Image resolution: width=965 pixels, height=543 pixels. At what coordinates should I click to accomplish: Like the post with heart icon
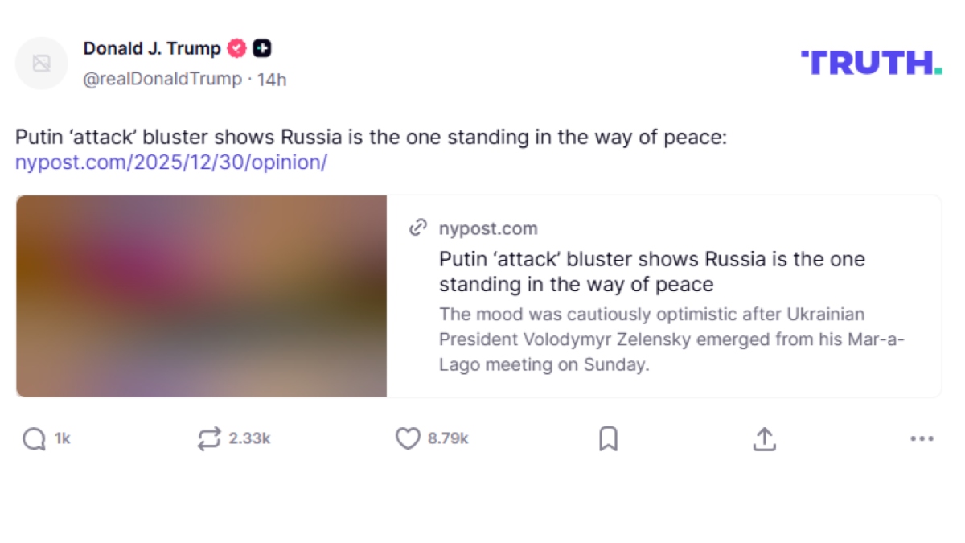408,439
